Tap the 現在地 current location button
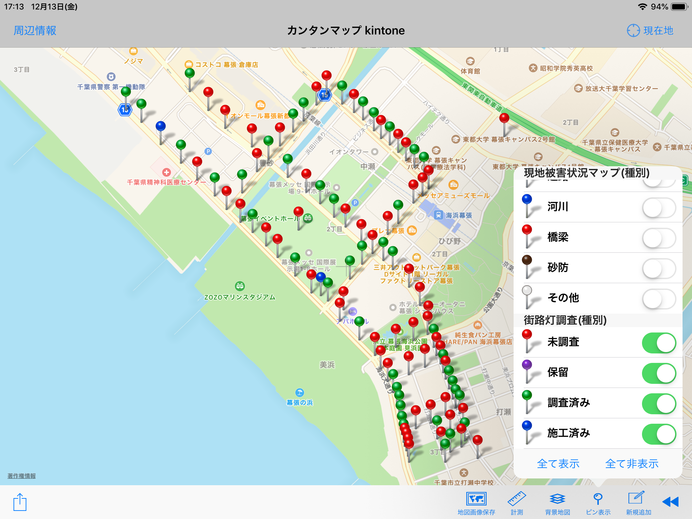Image resolution: width=692 pixels, height=519 pixels. coord(650,30)
